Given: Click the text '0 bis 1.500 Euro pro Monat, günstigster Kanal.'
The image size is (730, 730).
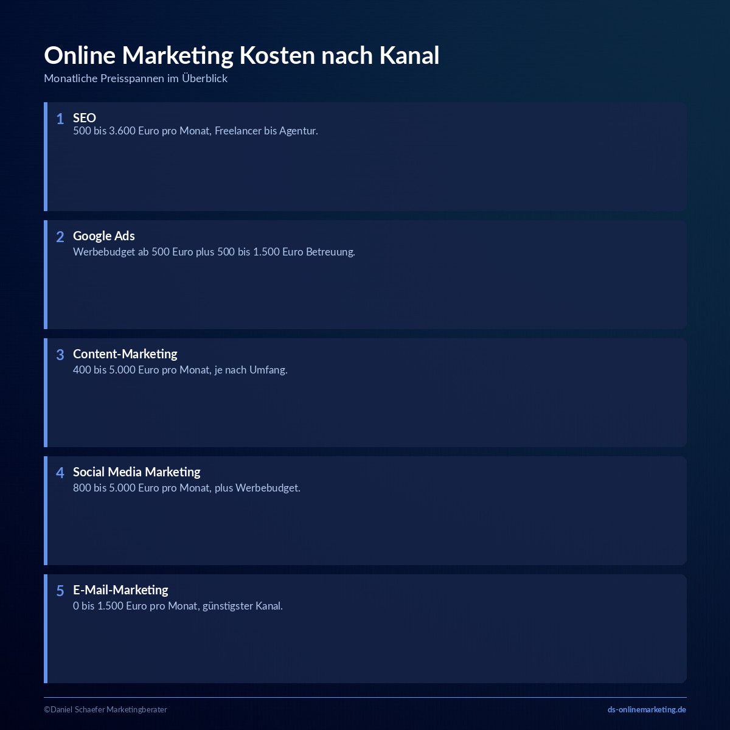Looking at the screenshot, I should pos(178,606).
